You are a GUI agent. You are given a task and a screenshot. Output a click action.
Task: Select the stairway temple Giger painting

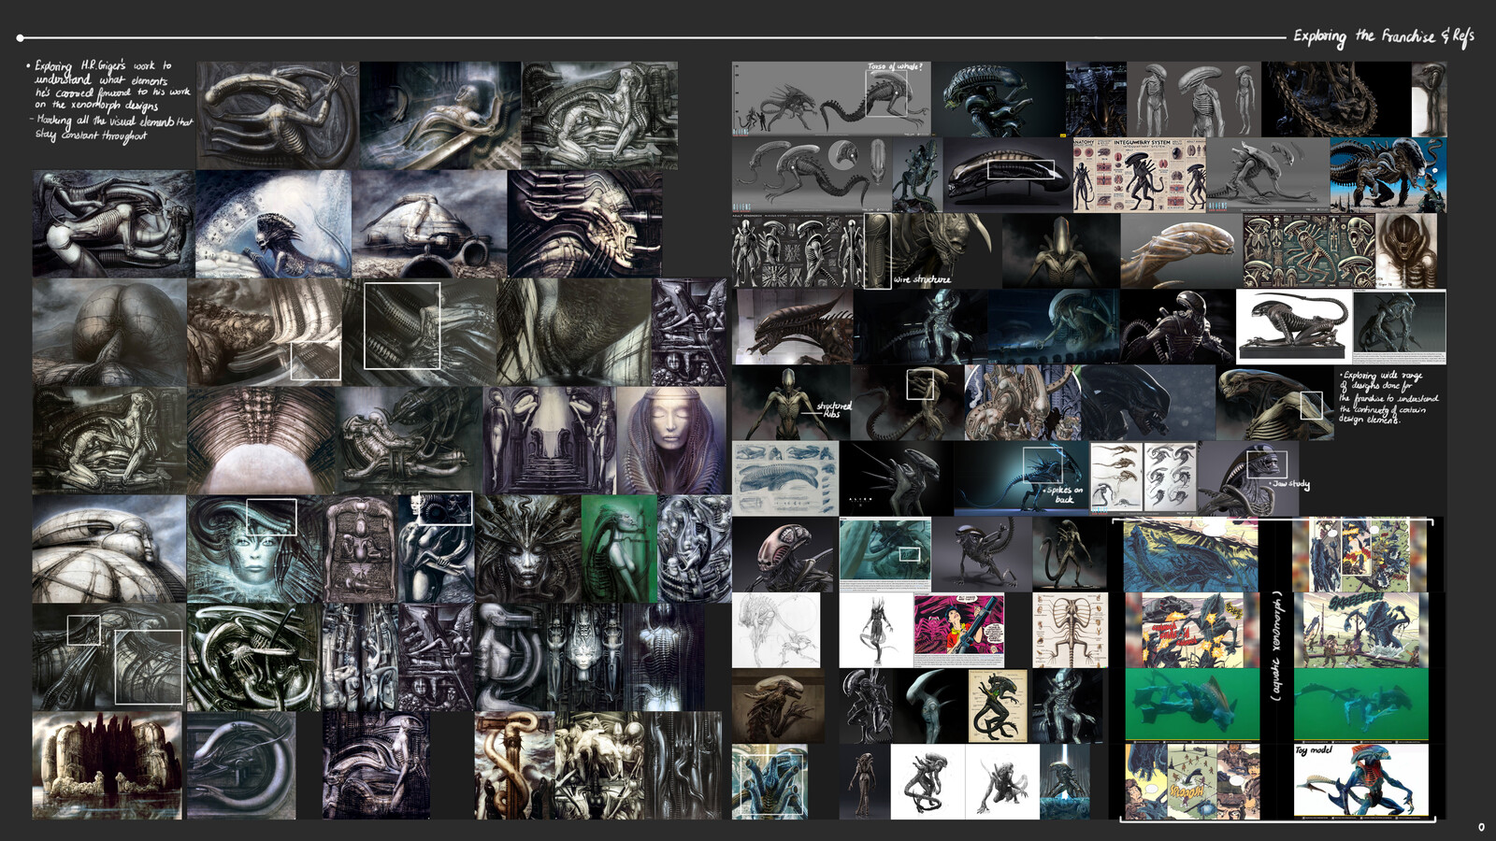point(550,440)
